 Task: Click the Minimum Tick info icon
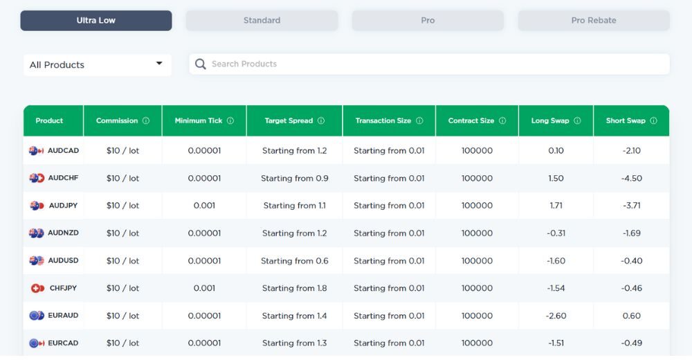click(230, 120)
